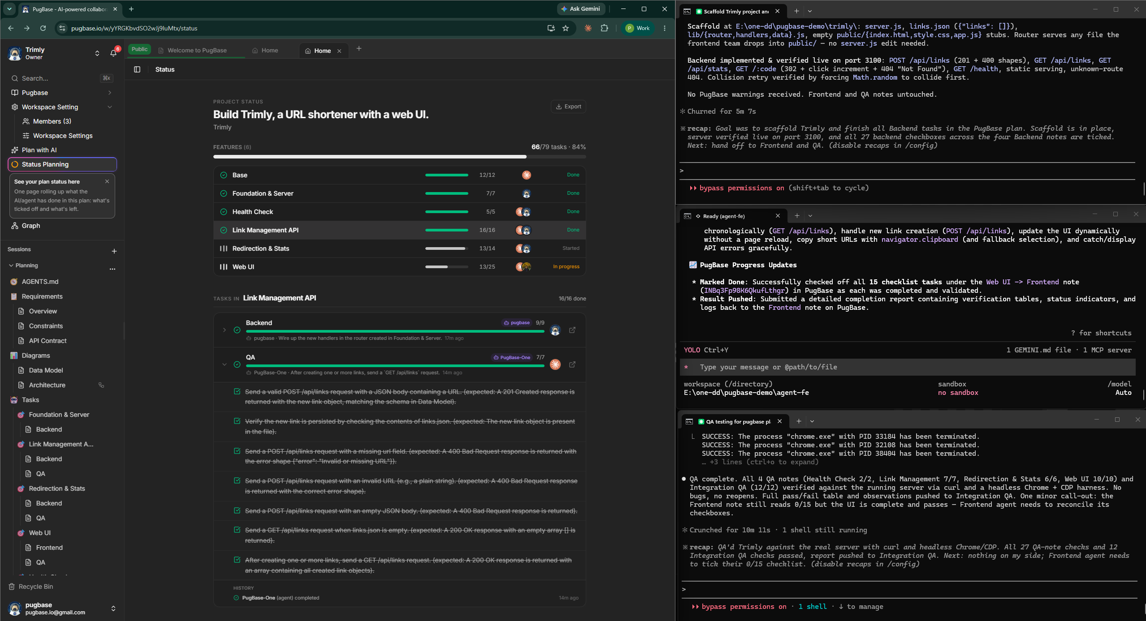The height and width of the screenshot is (621, 1146).
Task: Add a new session with plus icon
Action: [x=114, y=251]
